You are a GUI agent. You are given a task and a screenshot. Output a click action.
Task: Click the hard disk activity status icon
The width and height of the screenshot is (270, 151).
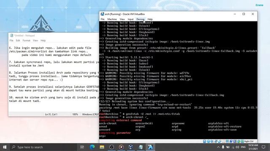pyautogui.click(x=204, y=141)
